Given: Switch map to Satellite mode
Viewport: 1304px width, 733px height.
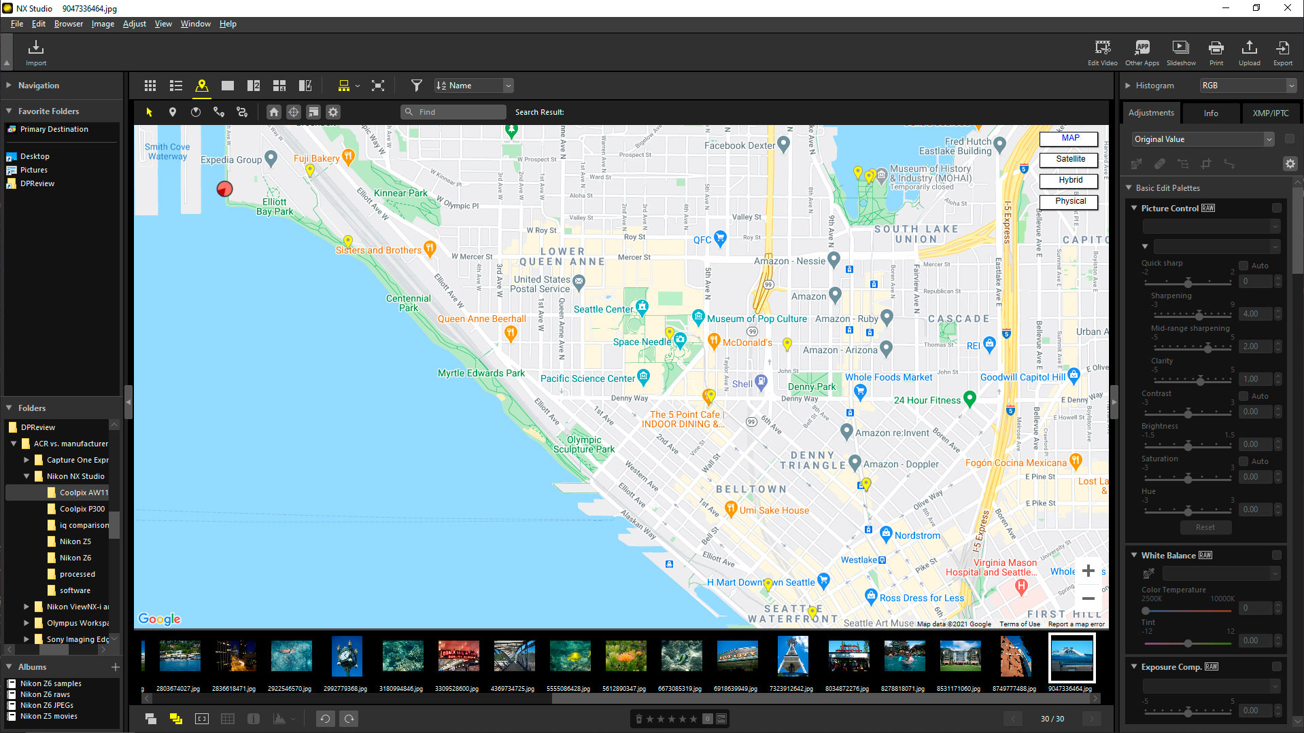Looking at the screenshot, I should click(x=1069, y=159).
